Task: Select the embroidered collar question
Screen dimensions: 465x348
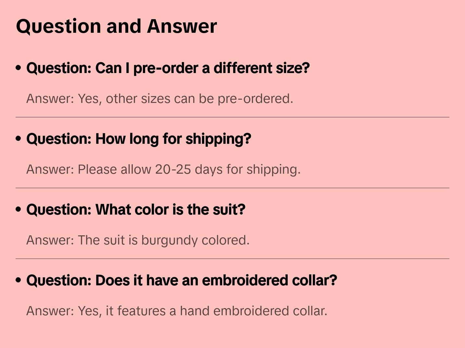Action: coord(182,280)
